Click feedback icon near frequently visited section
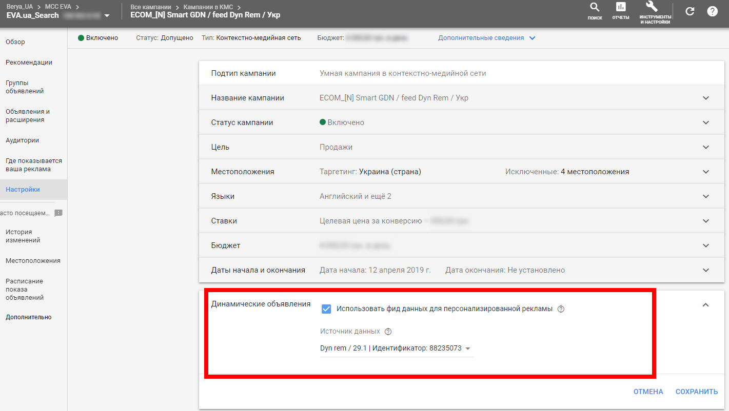This screenshot has width=729, height=411. click(58, 213)
